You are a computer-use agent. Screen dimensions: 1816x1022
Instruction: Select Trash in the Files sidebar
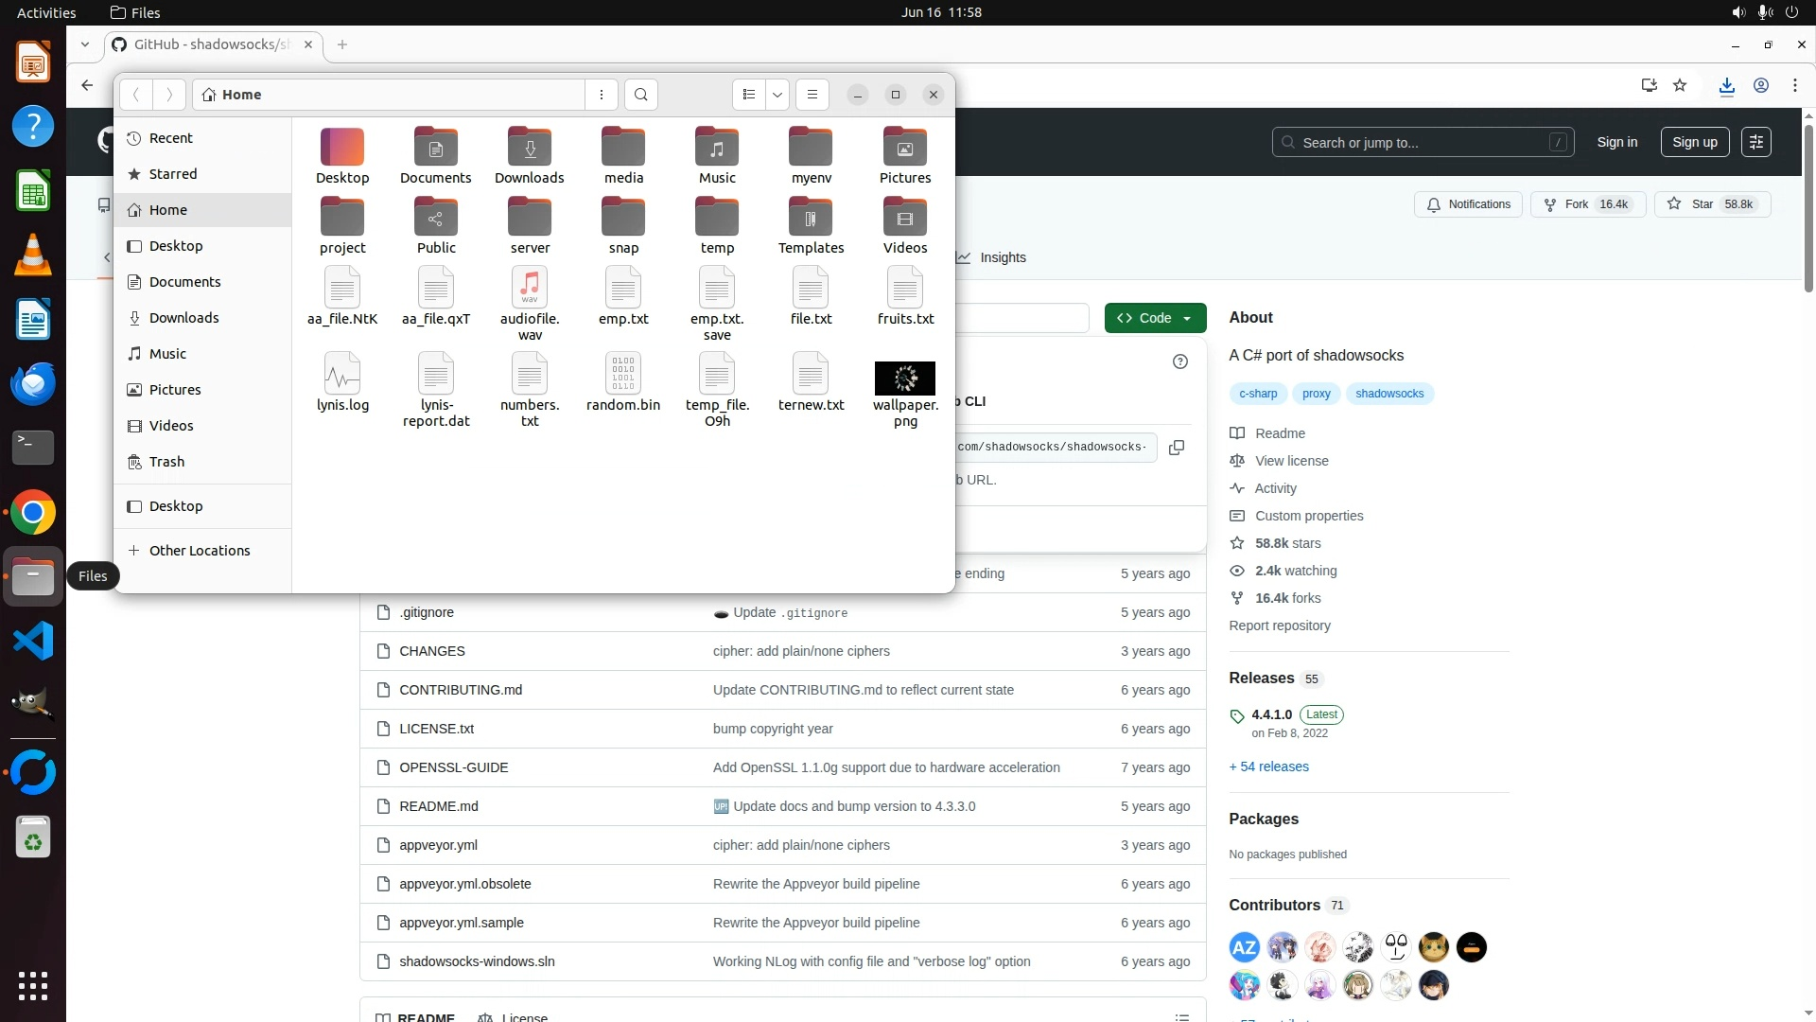166,462
